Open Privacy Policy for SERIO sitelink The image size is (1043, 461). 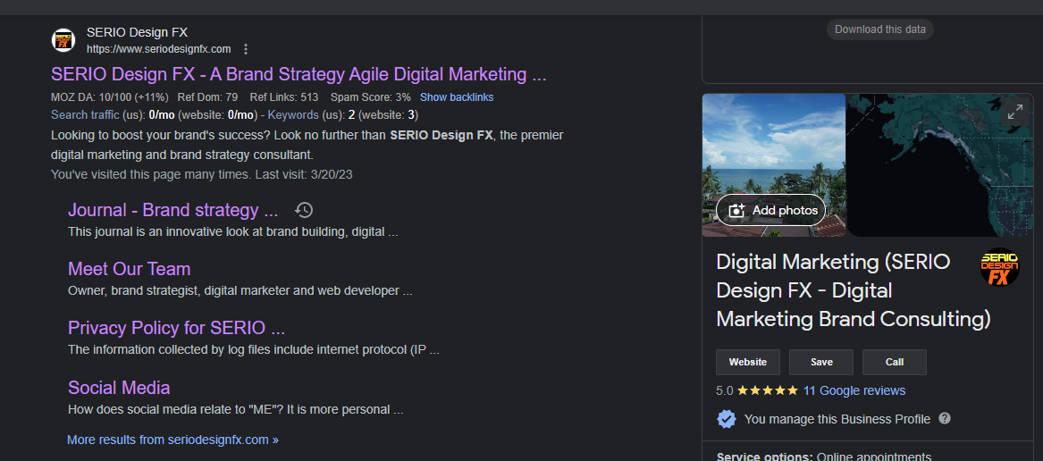coord(176,328)
